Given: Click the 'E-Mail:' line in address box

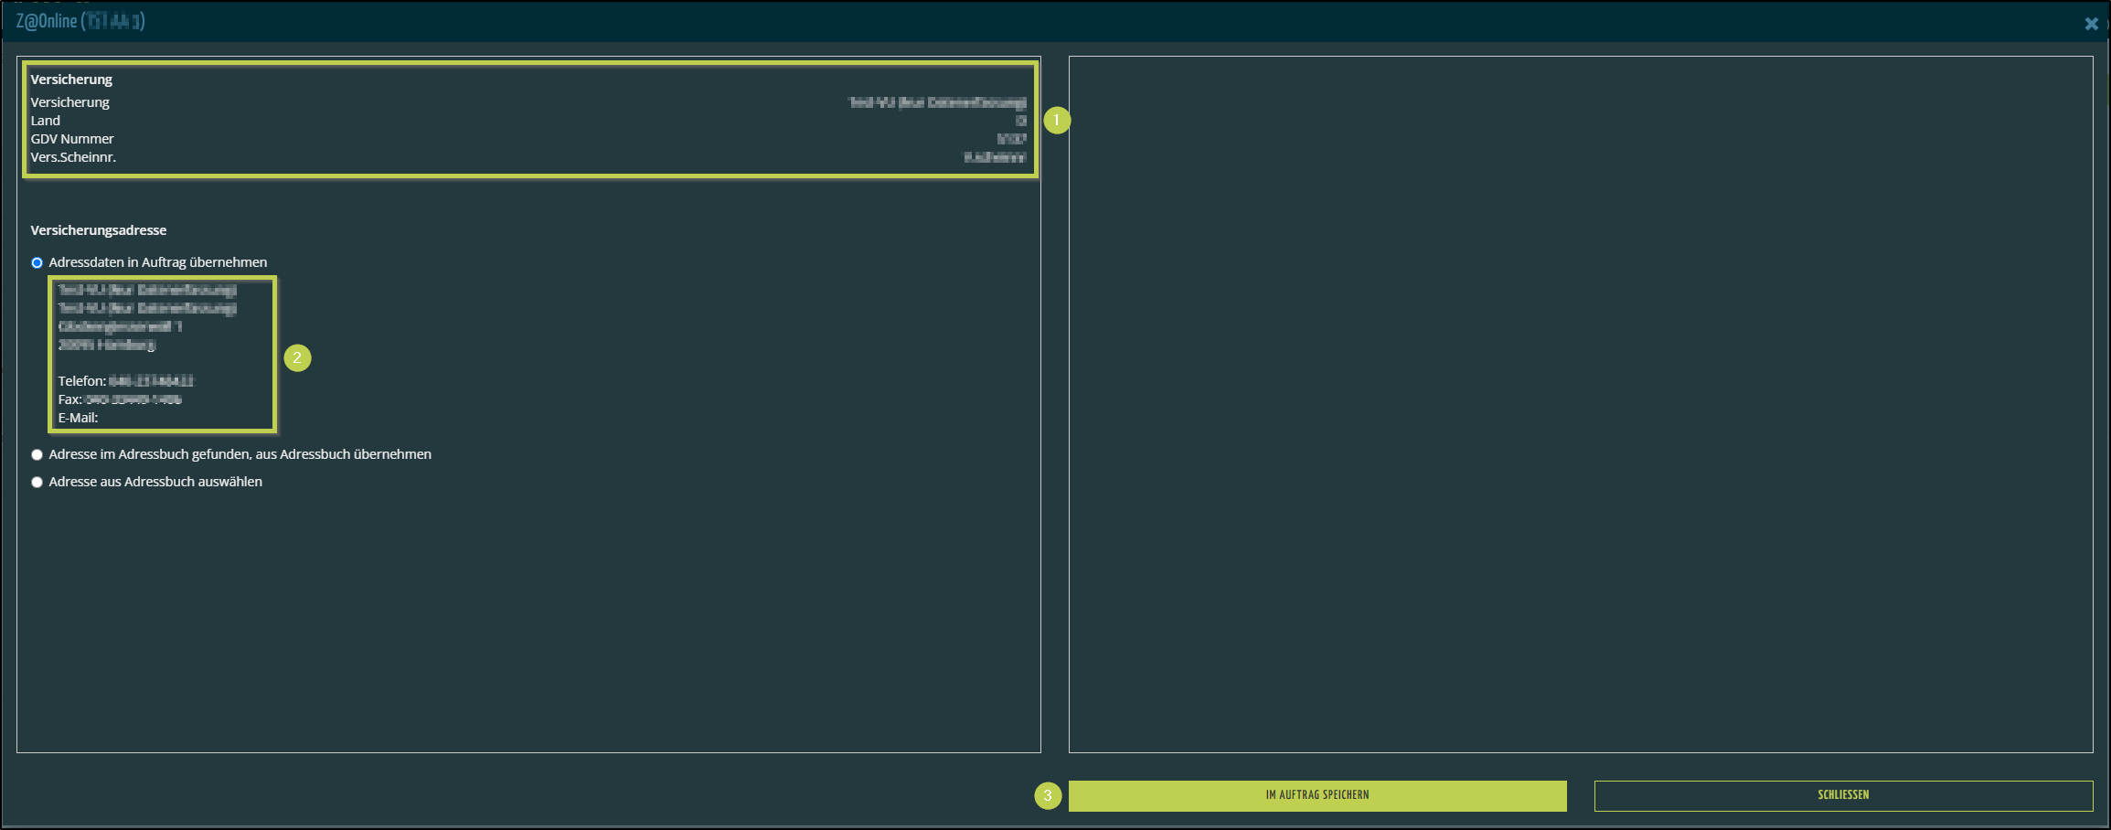Looking at the screenshot, I should [79, 418].
